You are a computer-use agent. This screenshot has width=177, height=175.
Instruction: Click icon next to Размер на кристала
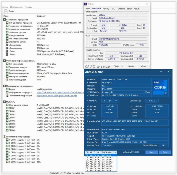coord(7,76)
